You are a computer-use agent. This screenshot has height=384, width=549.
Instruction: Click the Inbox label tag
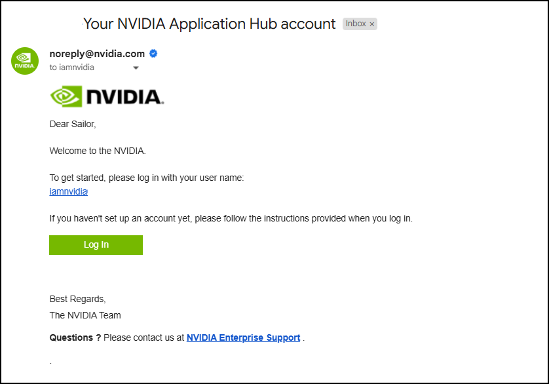click(x=356, y=24)
